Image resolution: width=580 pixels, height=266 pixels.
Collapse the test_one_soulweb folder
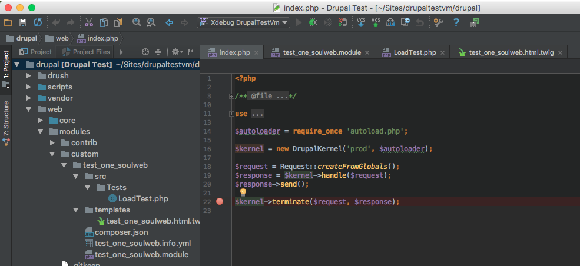tap(64, 165)
